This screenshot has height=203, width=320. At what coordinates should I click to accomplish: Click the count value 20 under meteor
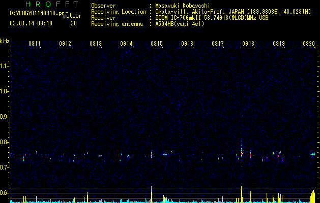pos(74,23)
